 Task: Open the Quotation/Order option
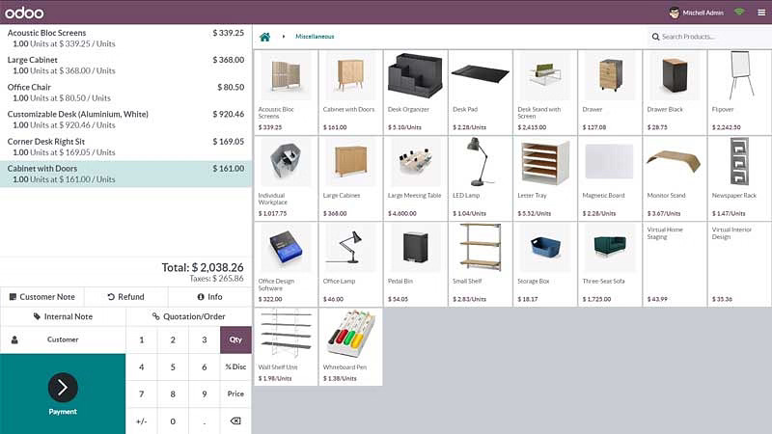188,316
